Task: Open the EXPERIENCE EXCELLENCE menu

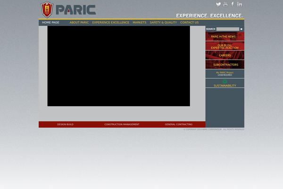Action: click(111, 23)
